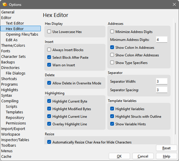
Task: Click the Minimum Address Digits field
Action: pyautogui.click(x=162, y=39)
